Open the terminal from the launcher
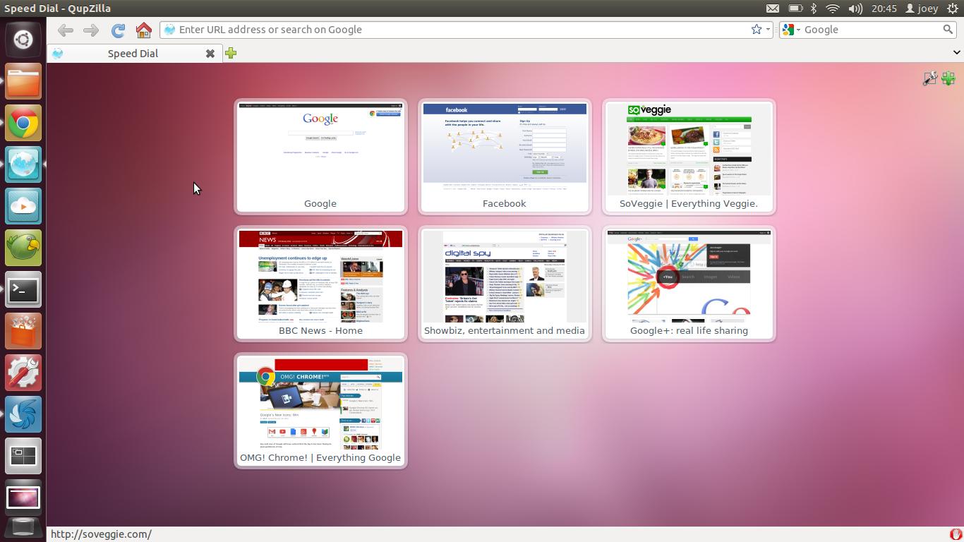 coord(23,289)
